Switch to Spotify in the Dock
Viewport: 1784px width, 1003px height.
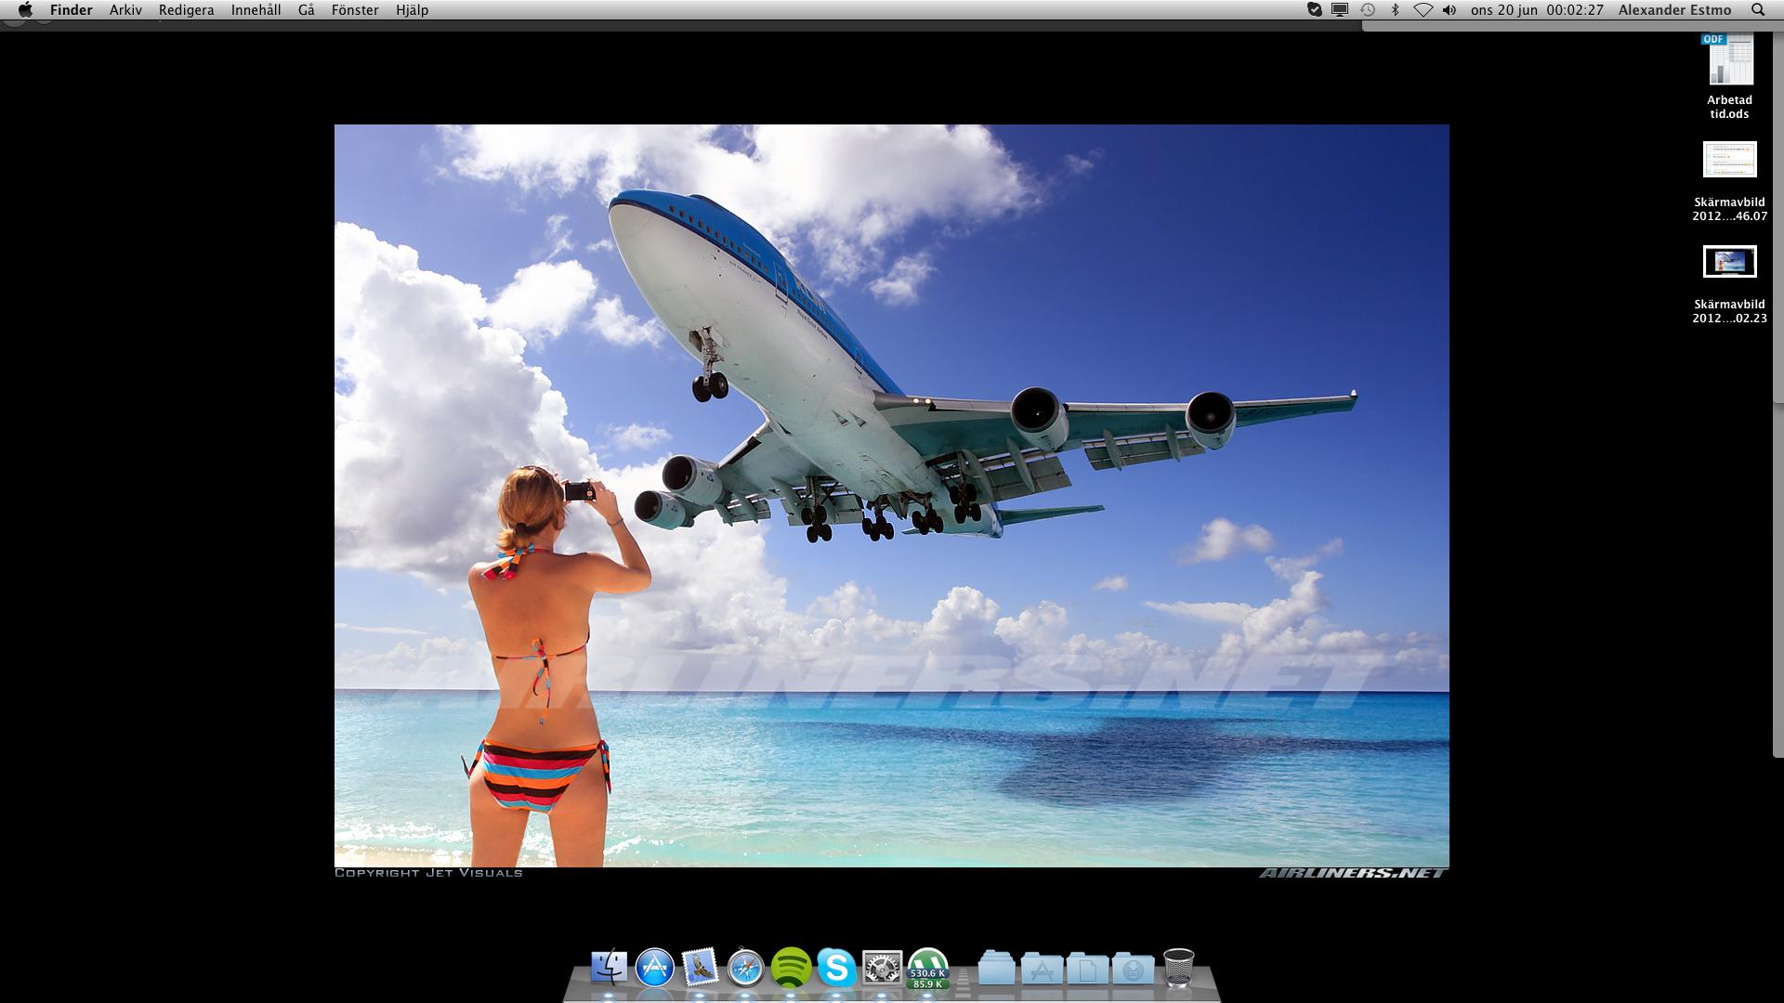click(x=792, y=968)
